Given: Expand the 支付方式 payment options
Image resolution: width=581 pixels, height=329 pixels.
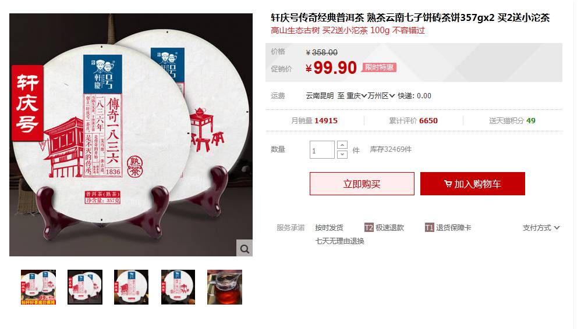Looking at the screenshot, I should (541, 228).
